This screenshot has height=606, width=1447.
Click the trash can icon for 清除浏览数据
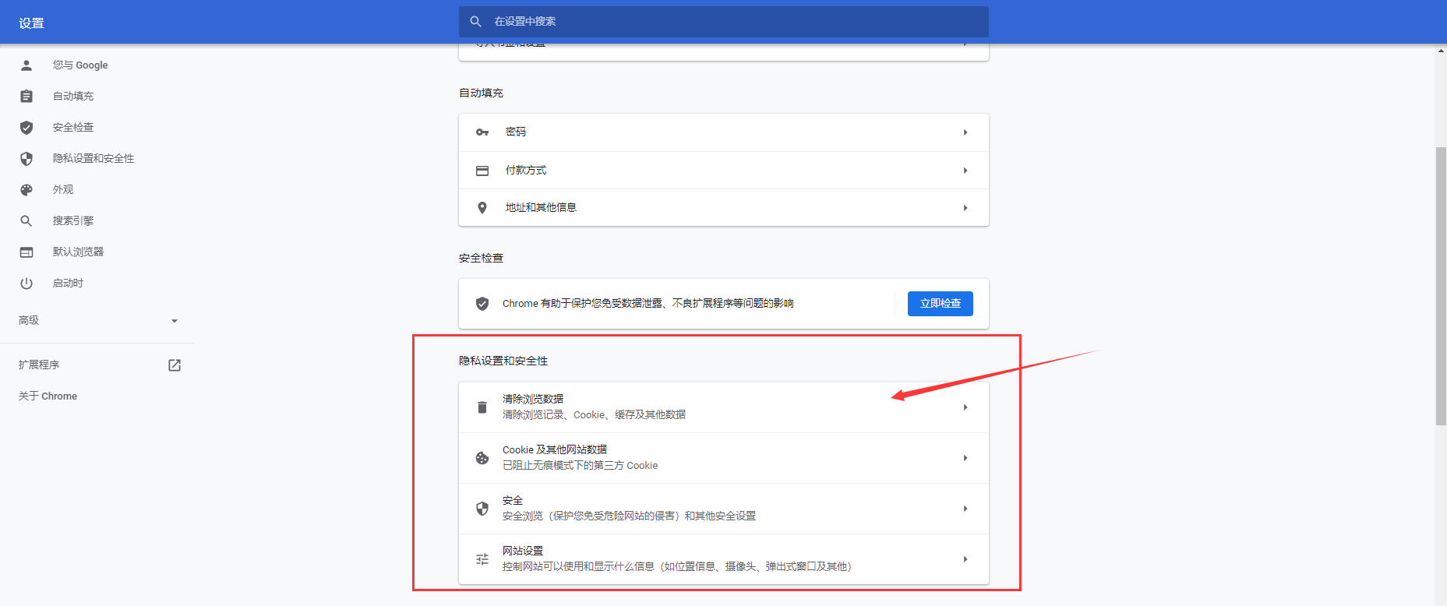tap(482, 407)
